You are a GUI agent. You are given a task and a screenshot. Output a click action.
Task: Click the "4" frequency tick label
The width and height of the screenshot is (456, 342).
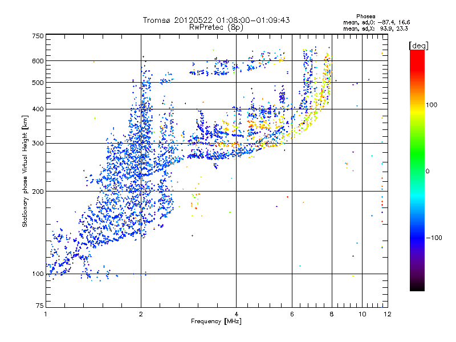click(x=236, y=314)
